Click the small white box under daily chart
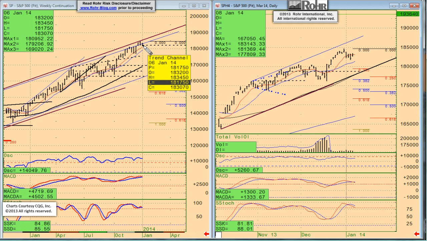Screen dimensions: 427x241 tap(219, 235)
